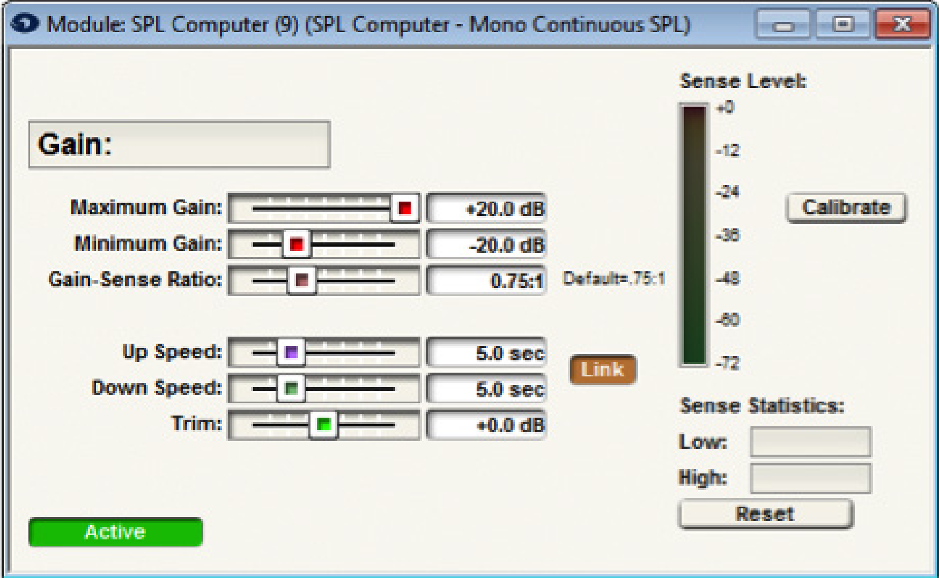Move the Up Speed slider handle
Screen dimensions: 939x578
pos(292,352)
